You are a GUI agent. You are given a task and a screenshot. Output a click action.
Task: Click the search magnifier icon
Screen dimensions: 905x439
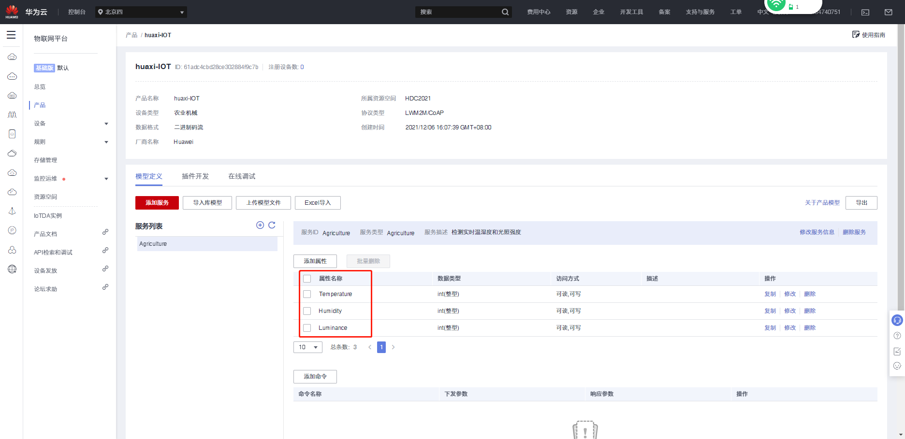[x=505, y=12]
